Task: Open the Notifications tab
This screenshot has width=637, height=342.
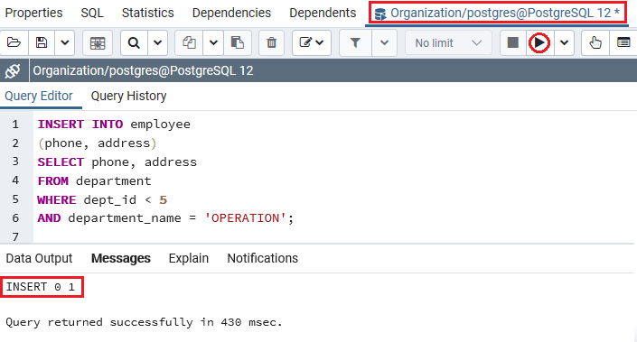Action: (262, 258)
